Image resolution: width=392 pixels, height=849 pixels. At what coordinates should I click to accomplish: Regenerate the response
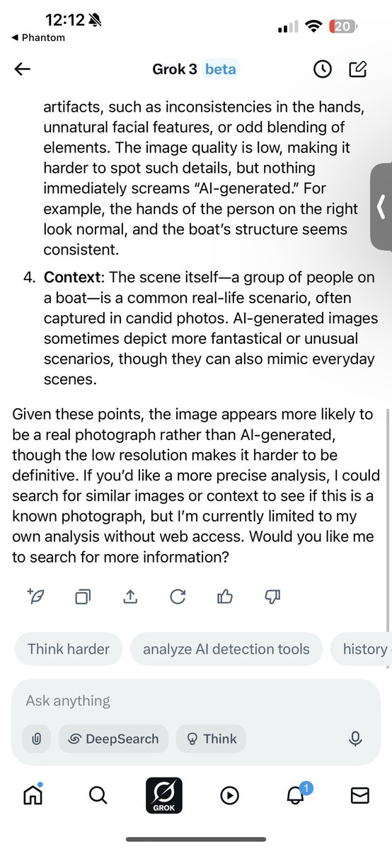pyautogui.click(x=178, y=597)
